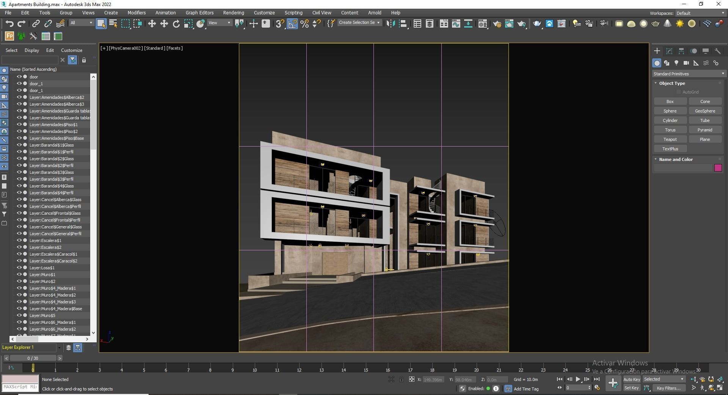The width and height of the screenshot is (728, 395).
Task: Open the scene explorer Display menu
Action: [x=32, y=50]
